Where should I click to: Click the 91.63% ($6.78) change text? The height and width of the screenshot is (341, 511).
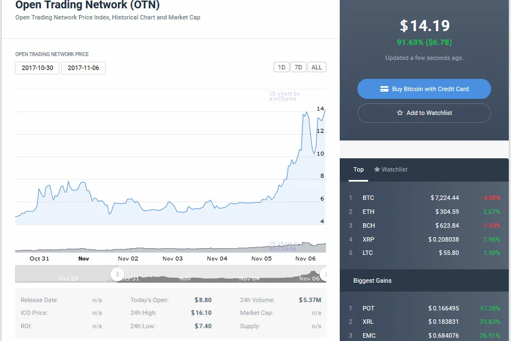tap(424, 42)
